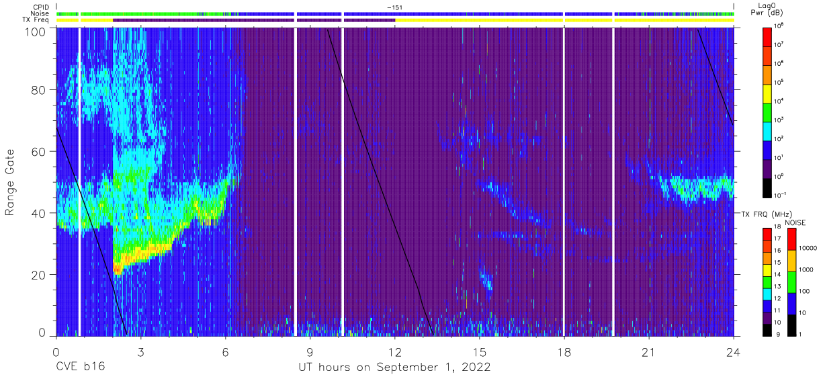Pick the yellow 14–15 MHz TX FRQ swatch
Screen dimensions: 825x381
coord(766,270)
